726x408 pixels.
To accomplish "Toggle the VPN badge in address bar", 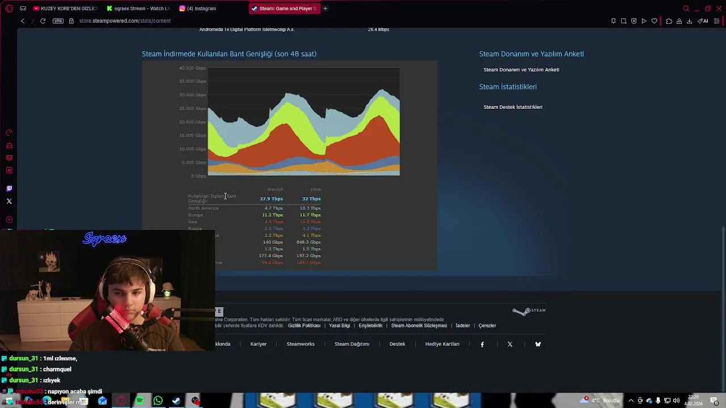I will point(58,21).
